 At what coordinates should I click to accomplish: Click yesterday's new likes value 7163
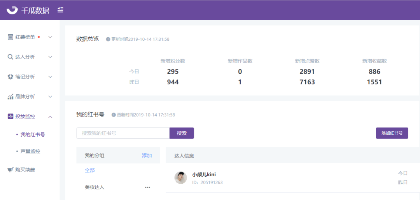307,82
